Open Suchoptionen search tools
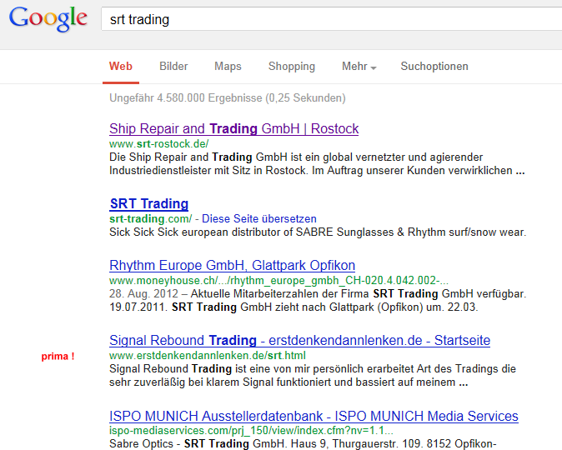 434,67
